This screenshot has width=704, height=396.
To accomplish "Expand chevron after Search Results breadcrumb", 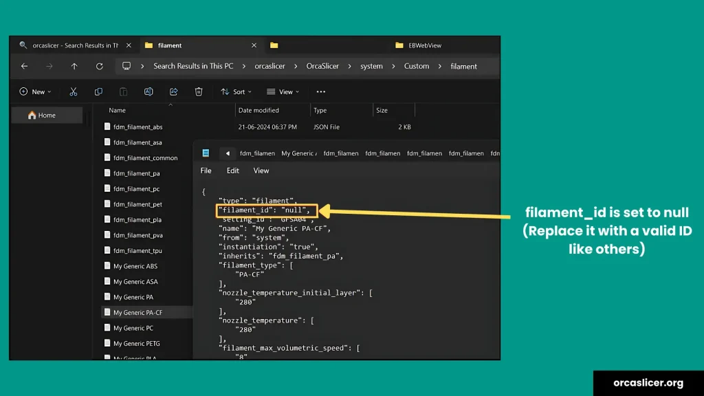I will pyautogui.click(x=244, y=66).
